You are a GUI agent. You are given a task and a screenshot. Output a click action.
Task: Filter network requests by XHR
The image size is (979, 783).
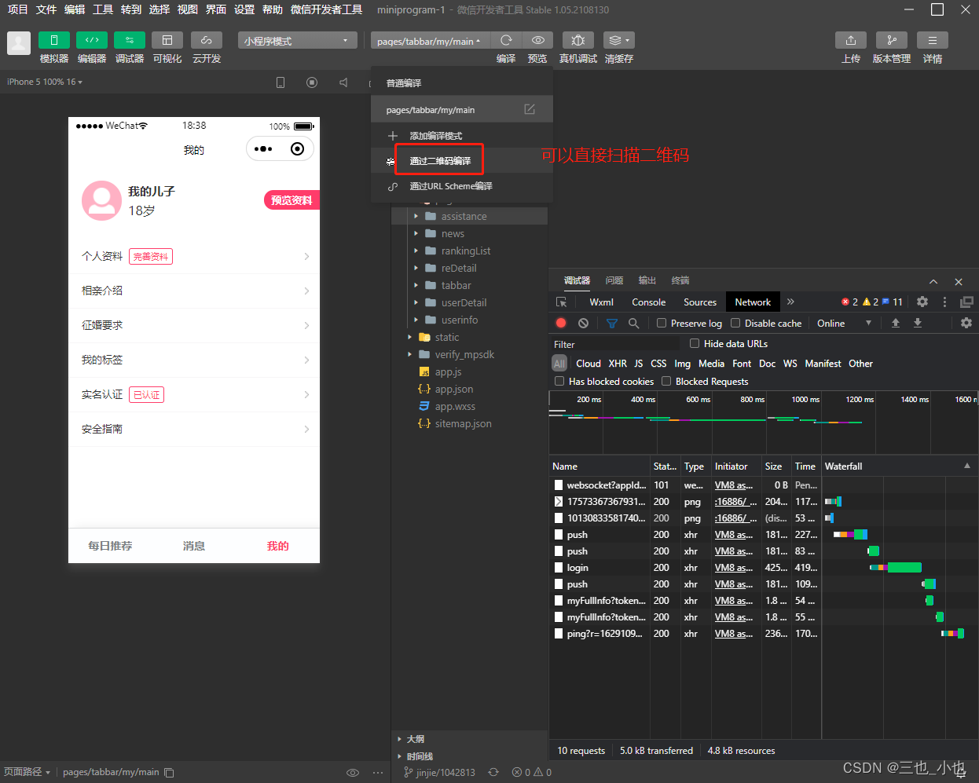tap(618, 364)
